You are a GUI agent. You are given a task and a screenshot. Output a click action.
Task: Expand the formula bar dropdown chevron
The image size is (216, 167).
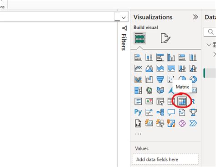pyautogui.click(x=123, y=18)
